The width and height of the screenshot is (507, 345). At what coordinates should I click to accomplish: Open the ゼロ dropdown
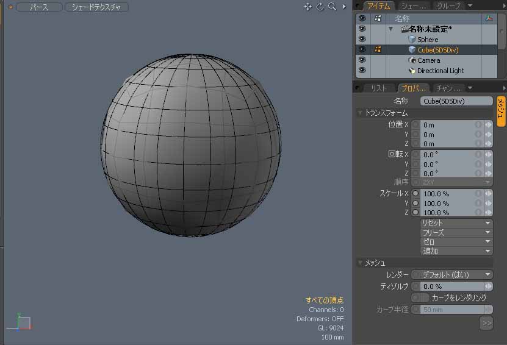click(456, 241)
